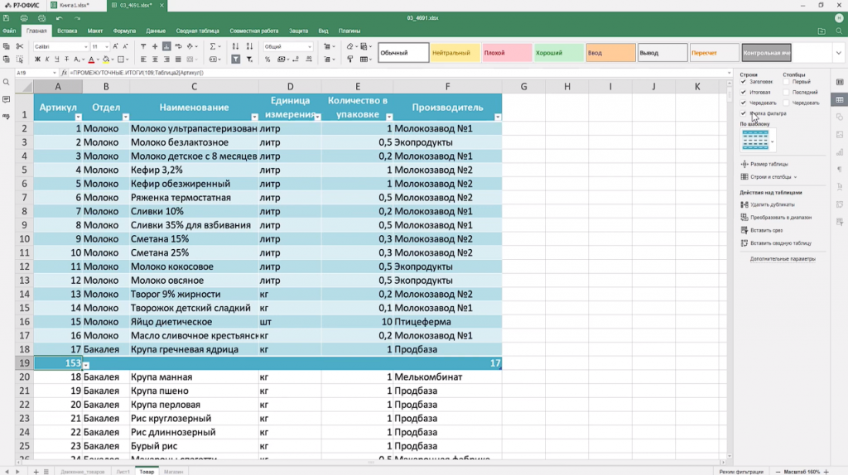This screenshot has width=848, height=475.
Task: Open the Search icon in left sidebar
Action: (x=7, y=83)
